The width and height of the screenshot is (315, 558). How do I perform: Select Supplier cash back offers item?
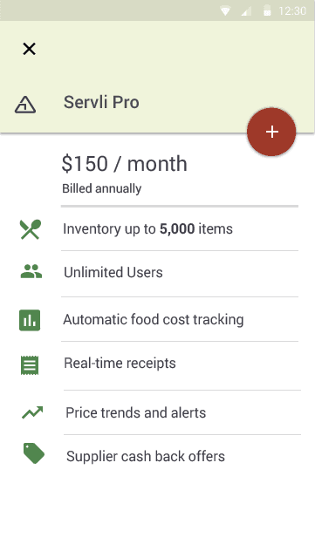point(157,456)
